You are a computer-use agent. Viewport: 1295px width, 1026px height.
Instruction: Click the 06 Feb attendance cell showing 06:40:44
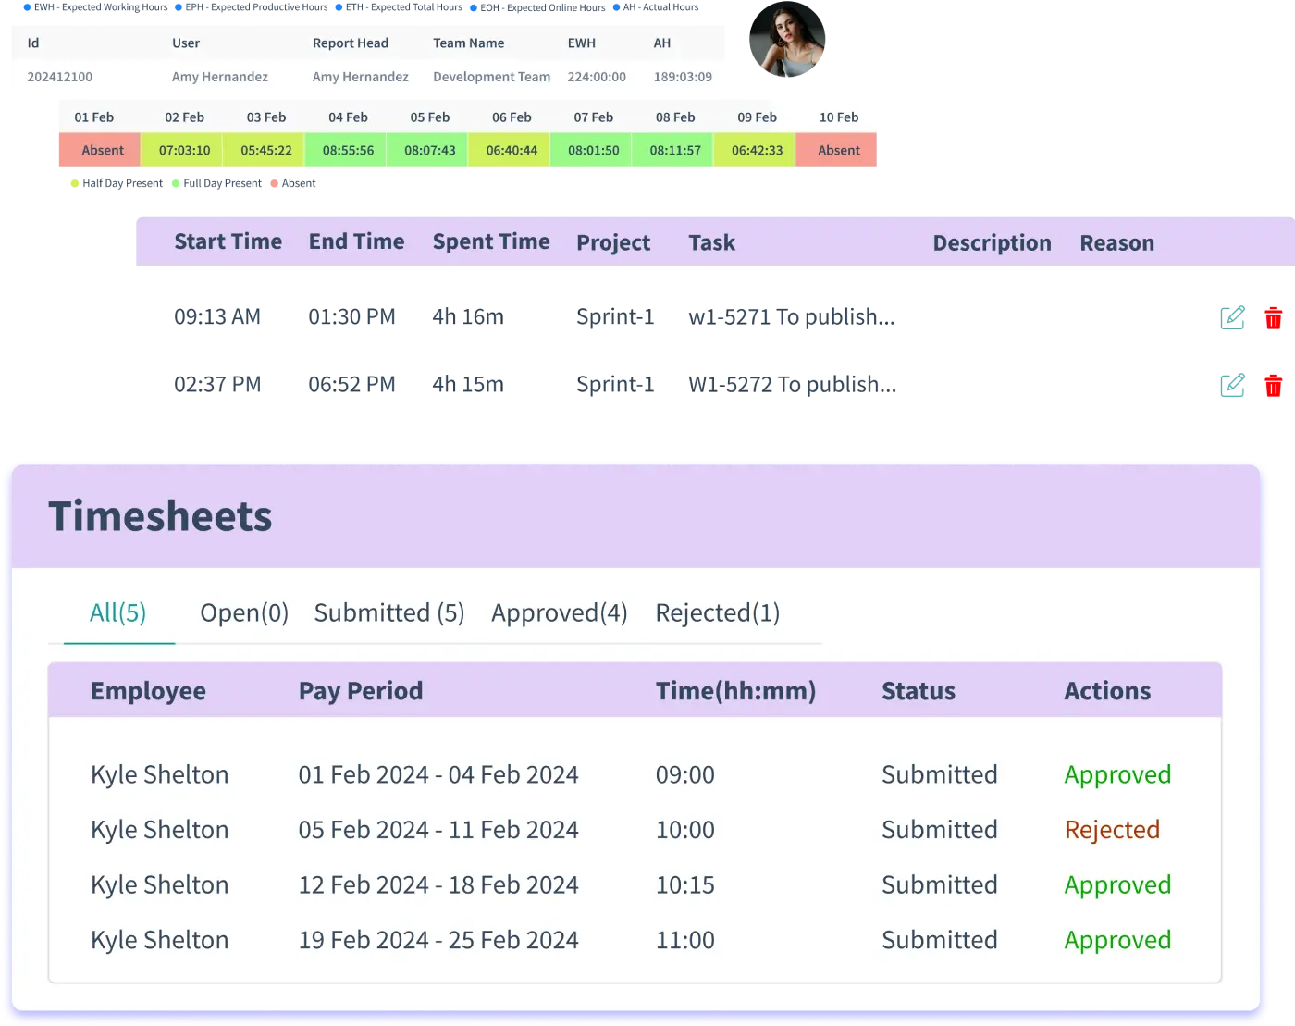pyautogui.click(x=509, y=150)
